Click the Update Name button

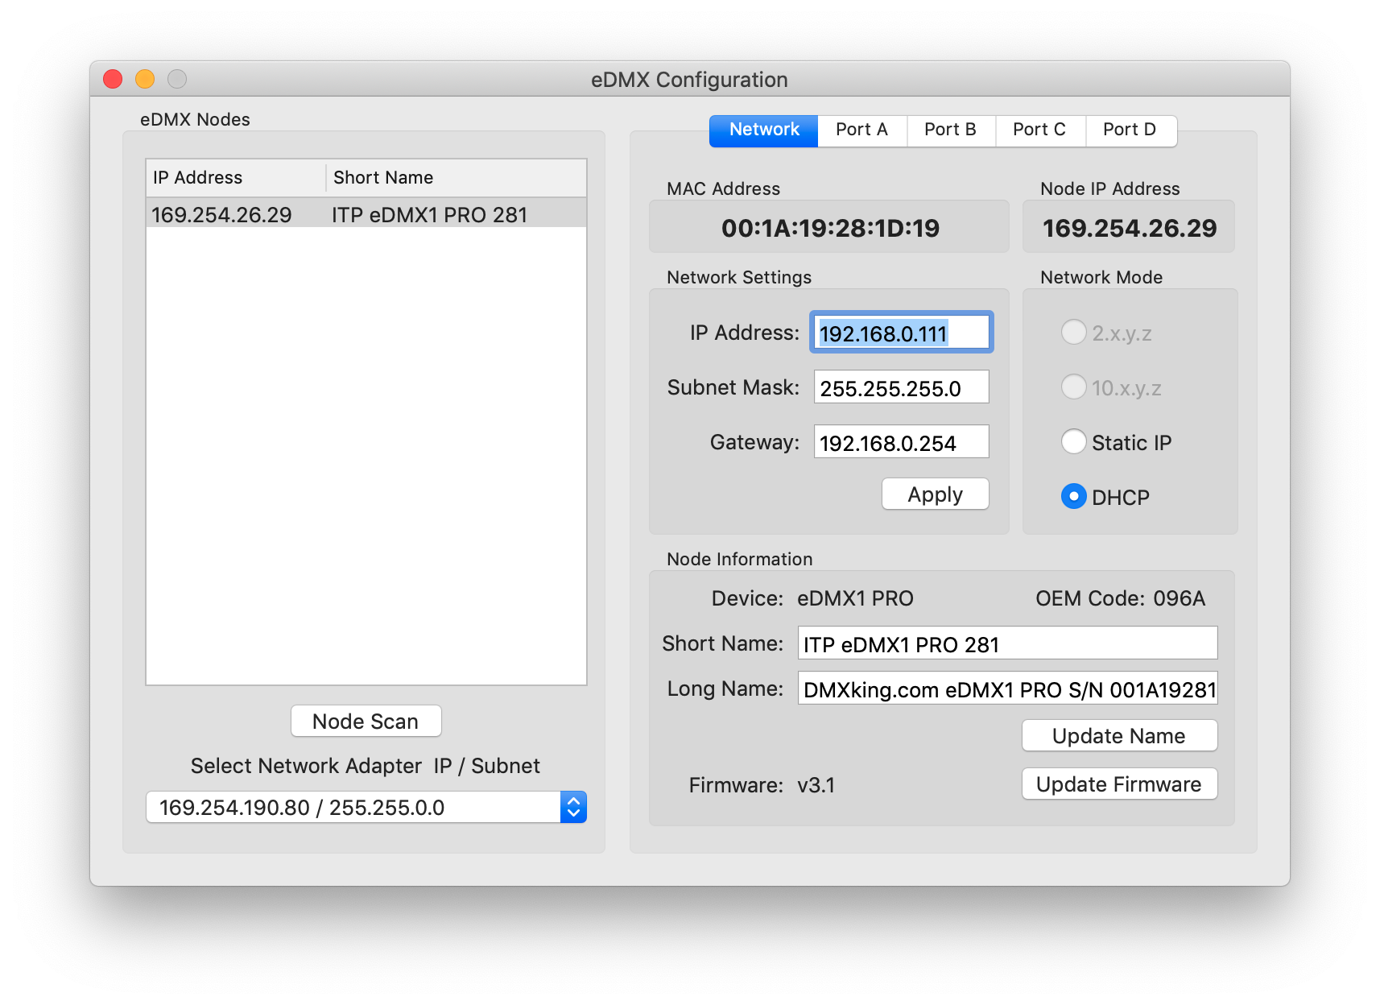[1119, 735]
